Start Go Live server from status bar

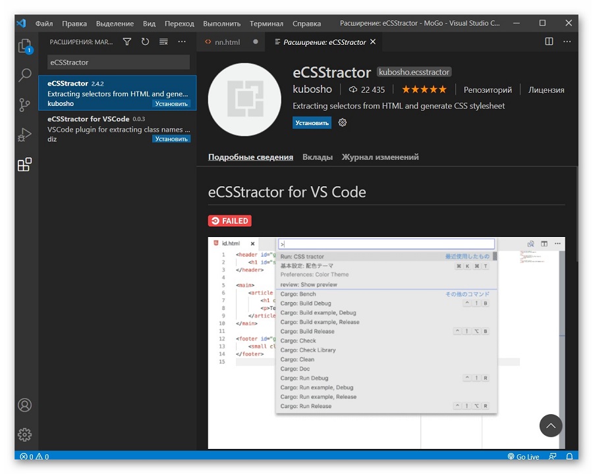click(x=523, y=456)
